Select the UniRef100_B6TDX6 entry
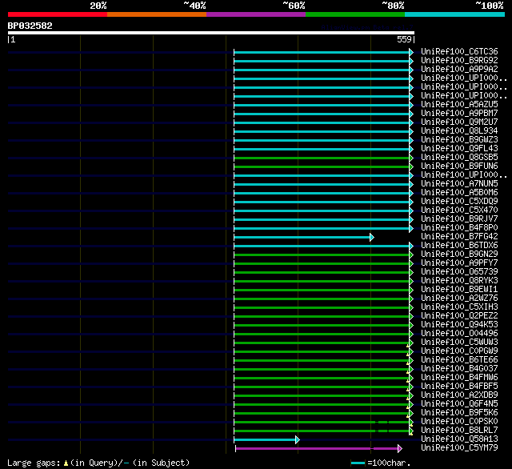Screen dimensions: 512x469 pos(459,246)
